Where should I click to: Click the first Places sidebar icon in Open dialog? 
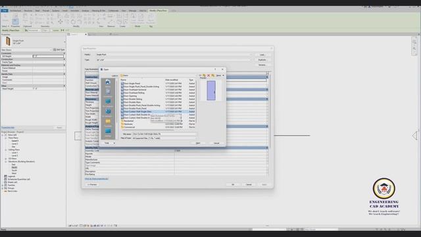click(x=108, y=82)
